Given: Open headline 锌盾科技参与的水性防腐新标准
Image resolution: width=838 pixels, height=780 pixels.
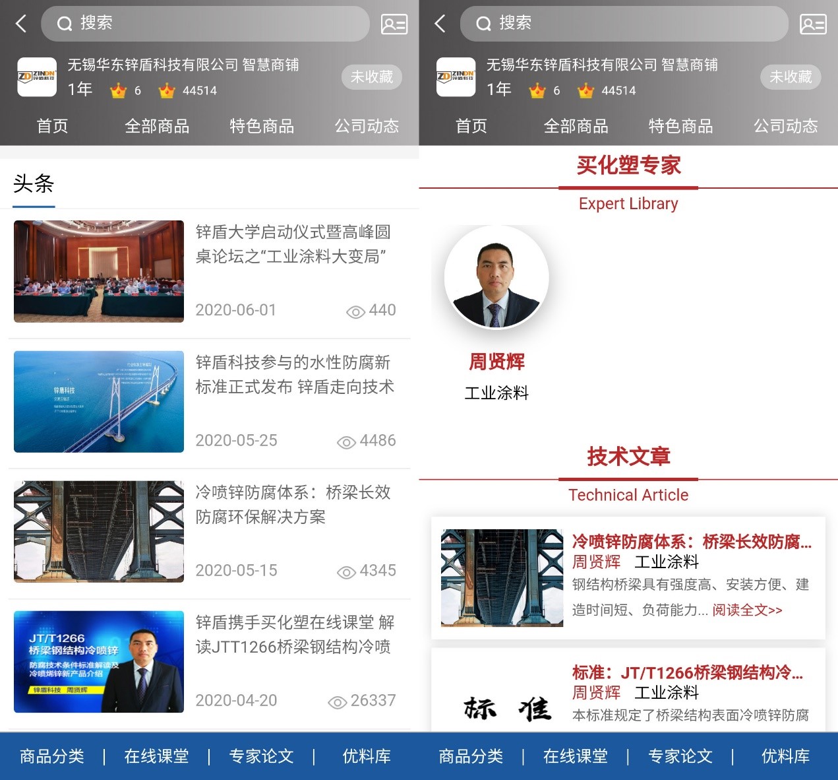Looking at the screenshot, I should click(x=295, y=374).
